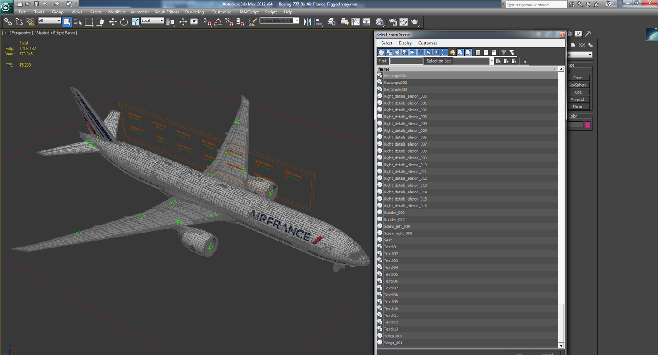
Task: Click the Plane primitive button
Action: (x=578, y=106)
